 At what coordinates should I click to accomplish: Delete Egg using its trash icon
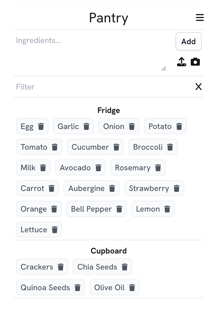tap(41, 126)
